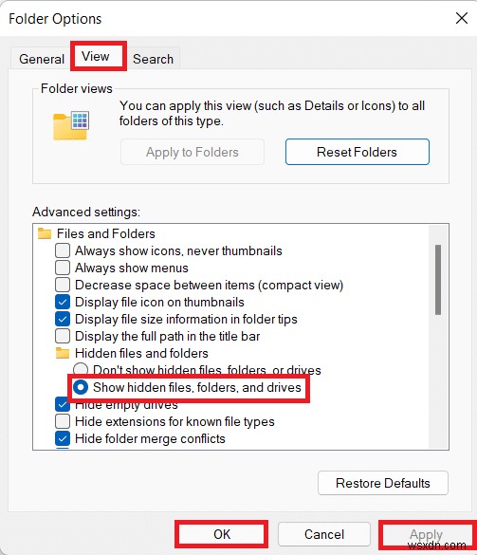Screen dimensions: 477x555
Task: Enable Display the full path in title bar
Action: click(x=63, y=336)
